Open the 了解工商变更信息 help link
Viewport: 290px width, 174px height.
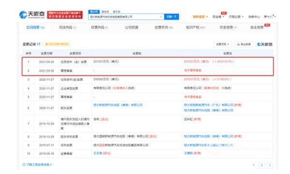coord(37,164)
